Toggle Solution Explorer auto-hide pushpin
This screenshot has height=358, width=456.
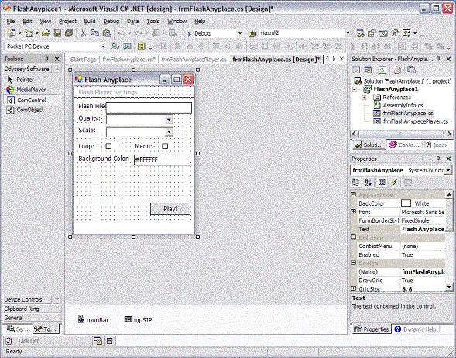[438, 59]
